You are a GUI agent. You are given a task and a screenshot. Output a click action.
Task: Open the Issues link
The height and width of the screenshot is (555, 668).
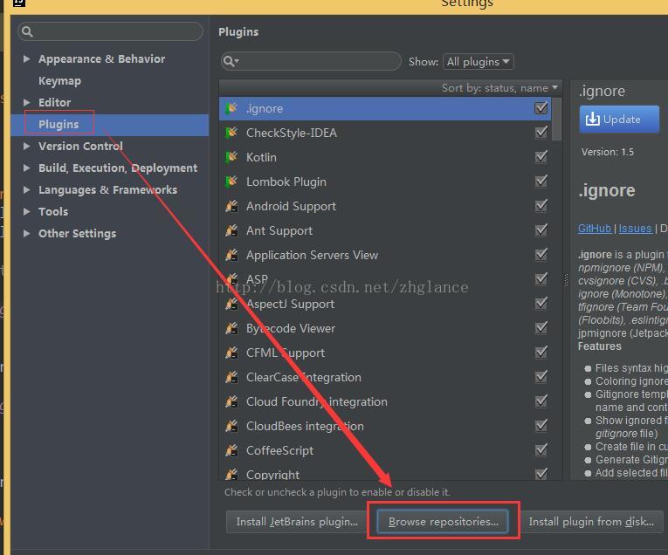click(x=635, y=229)
